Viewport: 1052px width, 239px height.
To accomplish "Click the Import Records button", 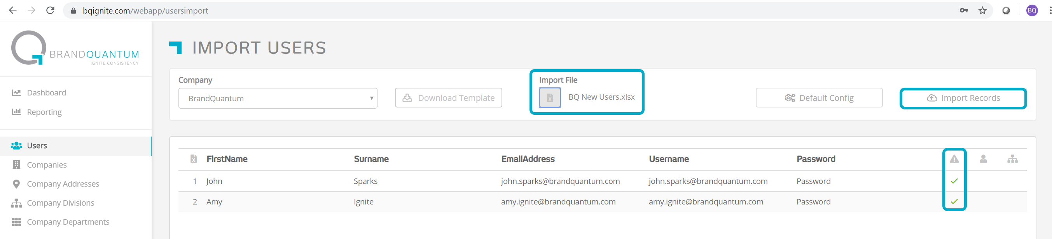I will click(963, 98).
